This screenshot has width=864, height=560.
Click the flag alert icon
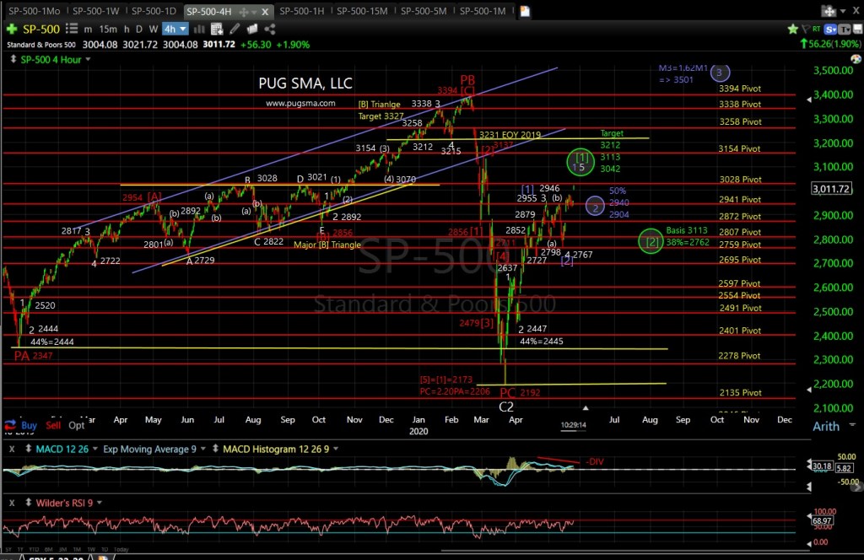pyautogui.click(x=805, y=29)
